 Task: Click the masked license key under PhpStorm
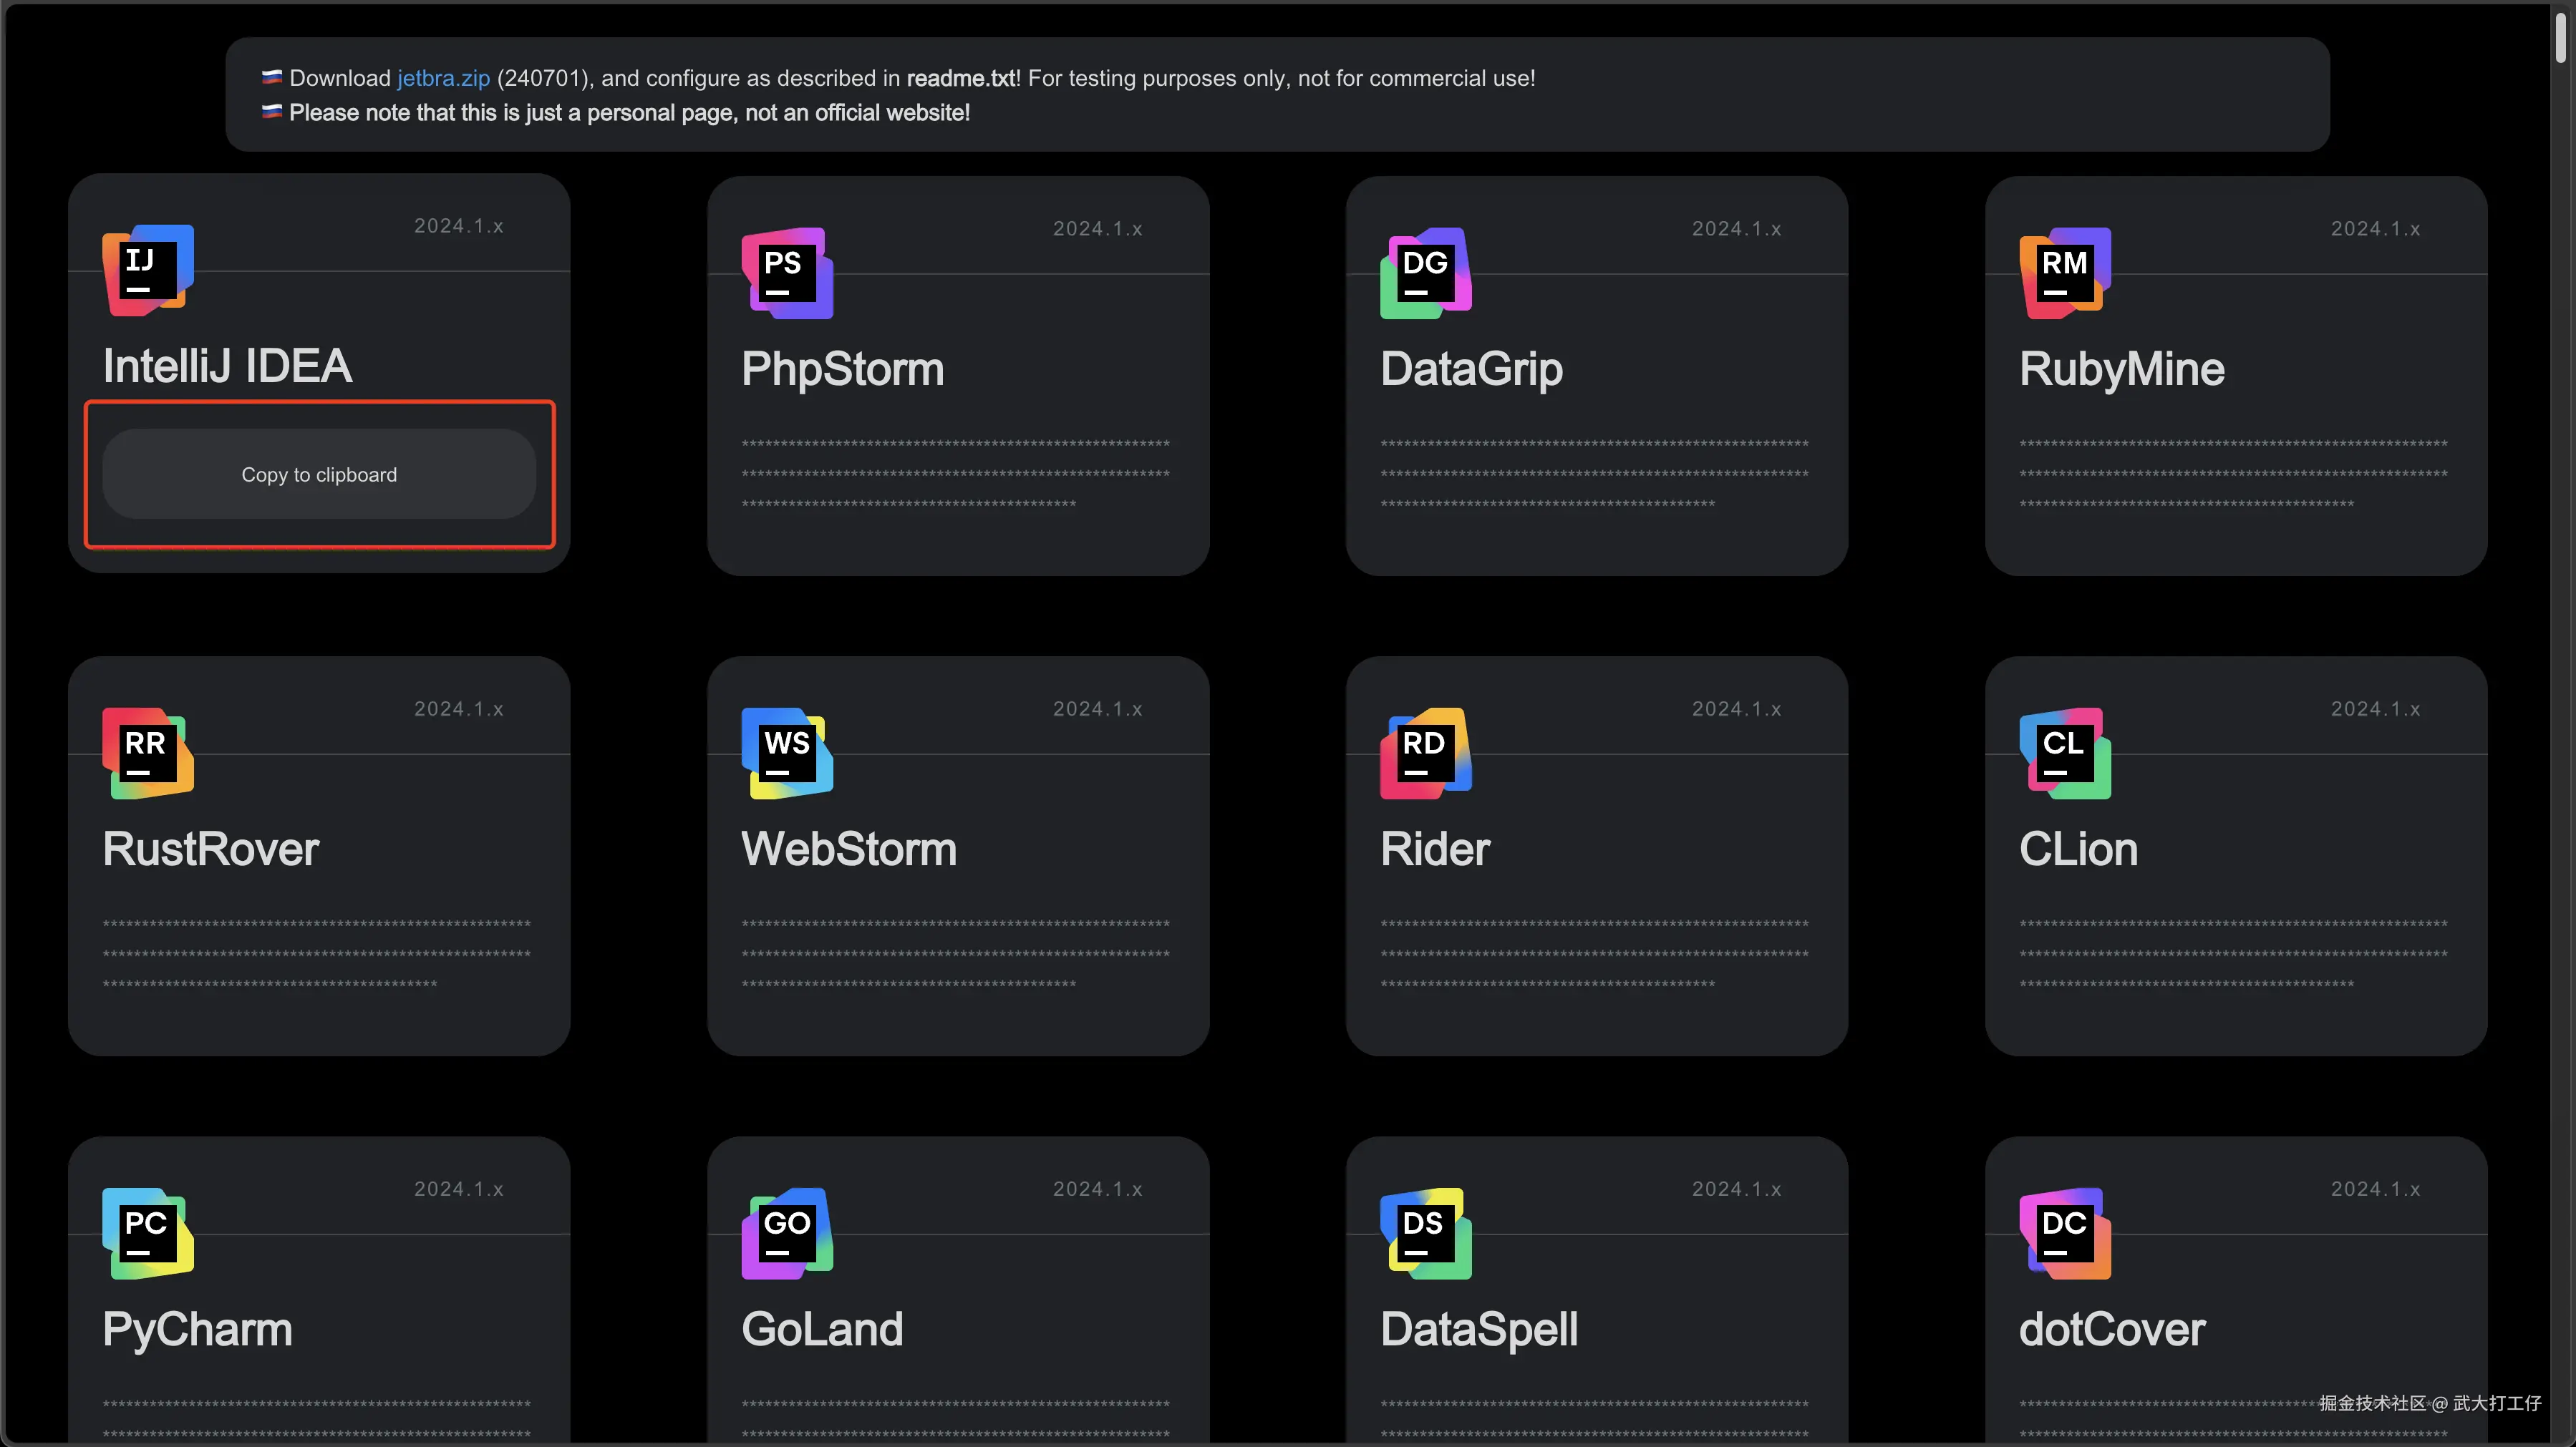click(x=955, y=474)
